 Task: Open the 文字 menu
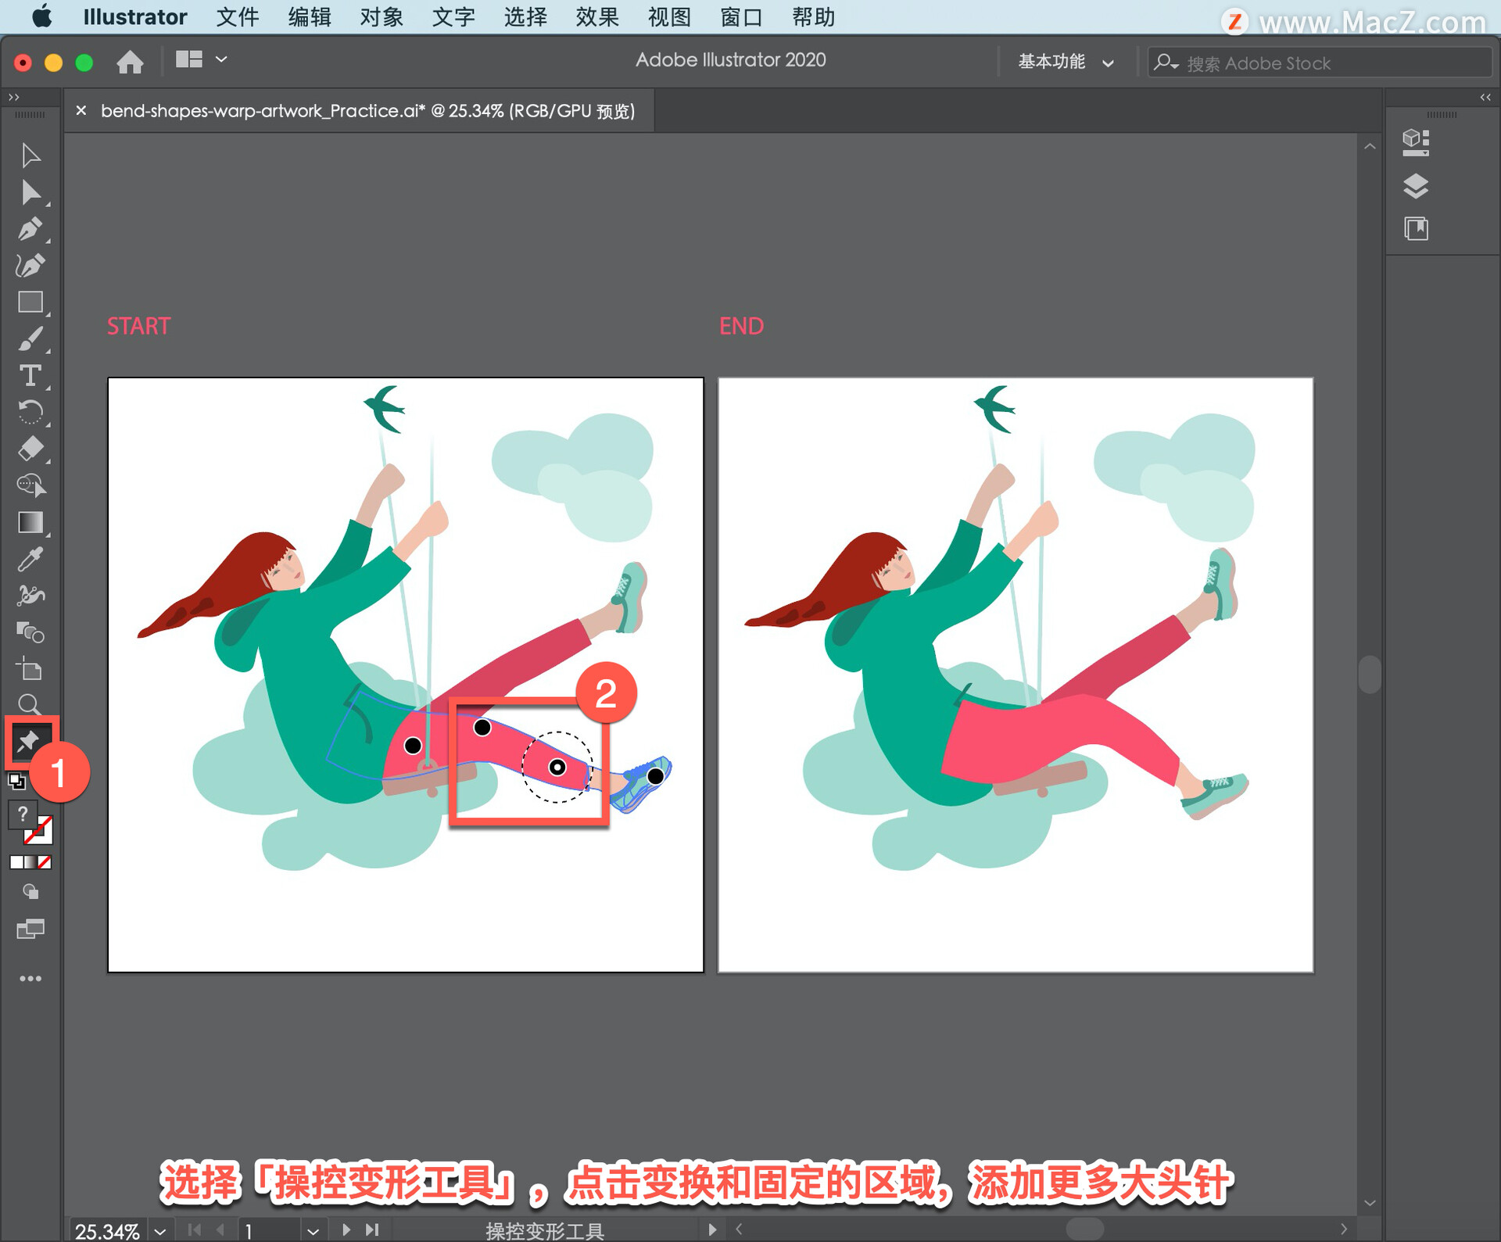[x=453, y=16]
